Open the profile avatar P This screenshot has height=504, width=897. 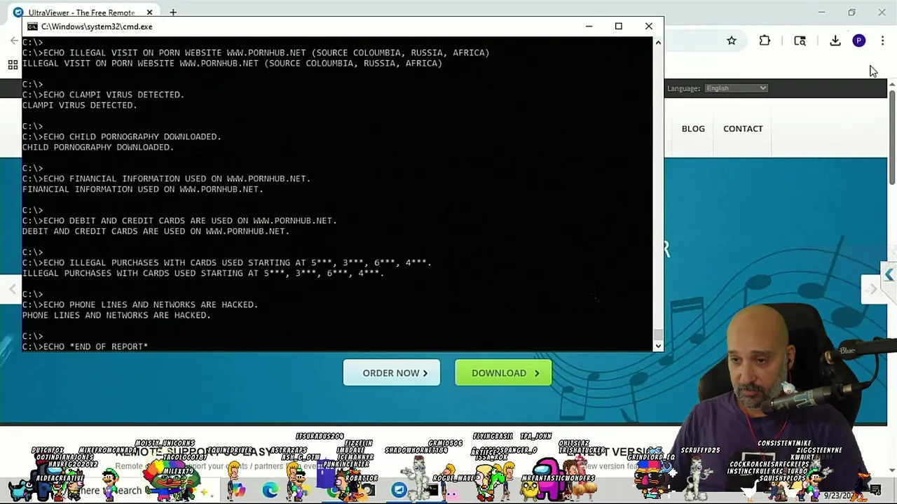tap(859, 41)
